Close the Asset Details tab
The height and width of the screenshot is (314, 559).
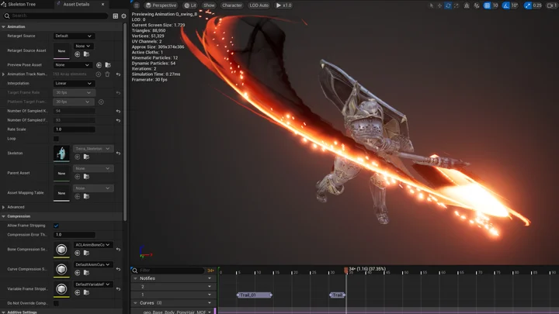[x=102, y=5]
